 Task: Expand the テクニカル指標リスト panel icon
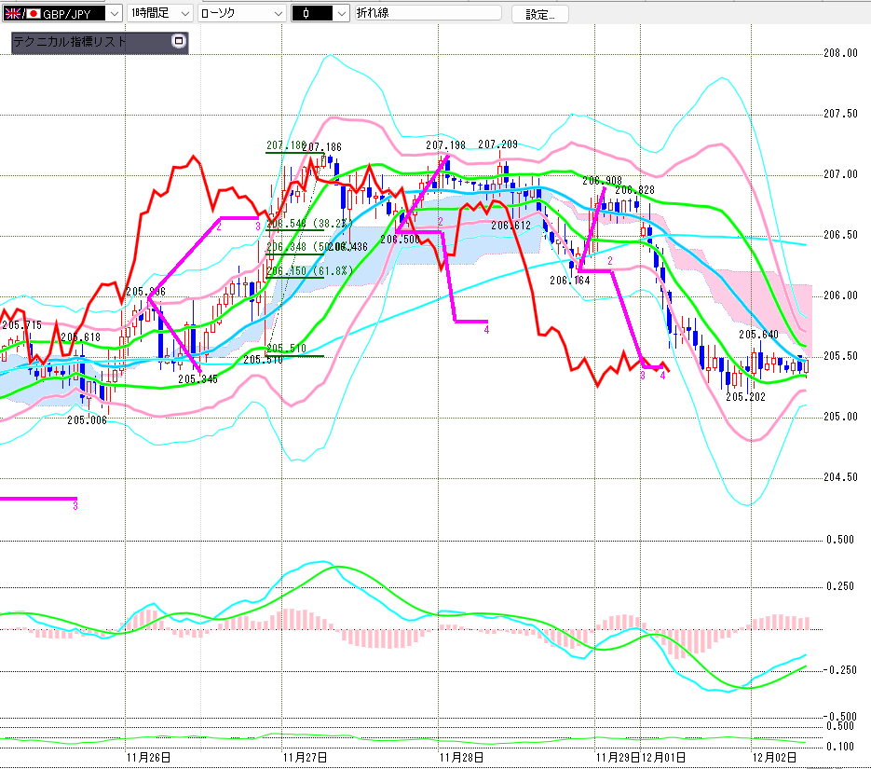point(179,42)
